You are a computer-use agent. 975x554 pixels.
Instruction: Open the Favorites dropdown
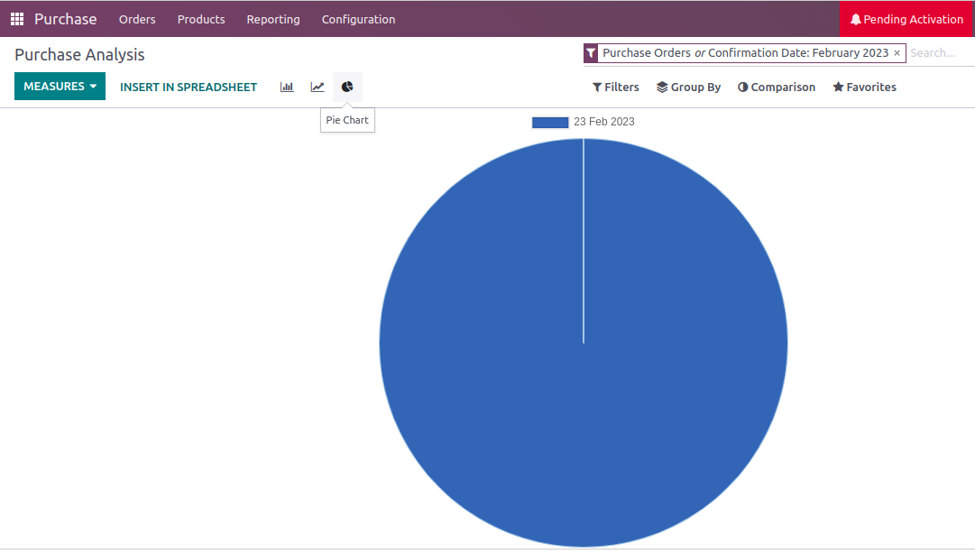click(x=864, y=88)
